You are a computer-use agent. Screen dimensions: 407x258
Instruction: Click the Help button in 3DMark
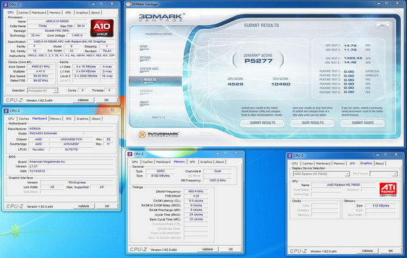coord(383,25)
